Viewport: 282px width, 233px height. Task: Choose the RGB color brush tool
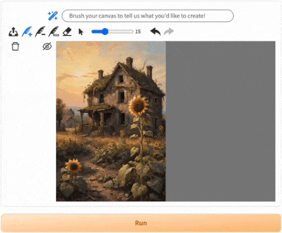pos(54,32)
